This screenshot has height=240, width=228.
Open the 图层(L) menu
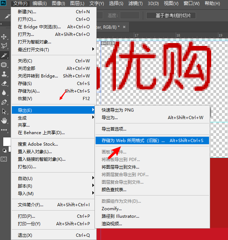pos(77,3)
